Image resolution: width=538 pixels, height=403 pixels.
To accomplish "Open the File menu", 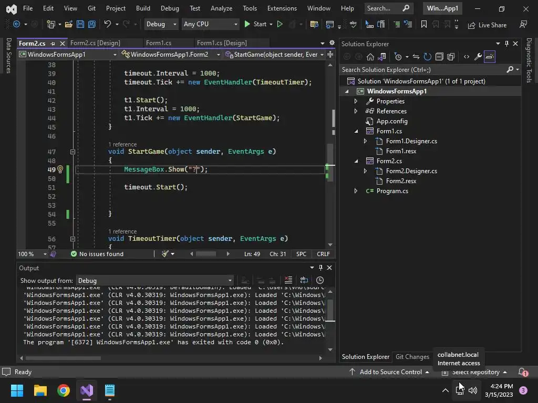I will point(28,8).
